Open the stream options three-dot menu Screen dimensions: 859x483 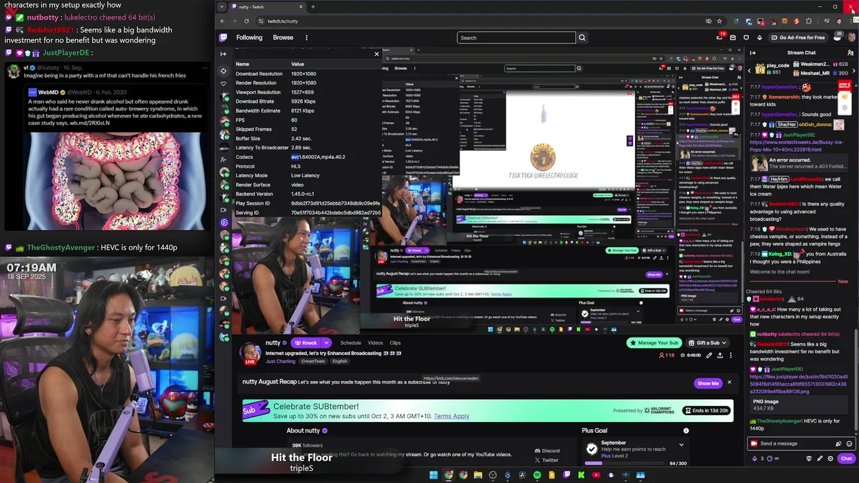tap(731, 356)
